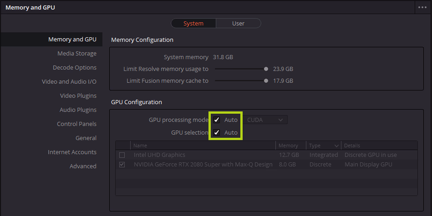Open Video and Audio I/O settings
Screen dimensions: 432x216
tap(69, 81)
